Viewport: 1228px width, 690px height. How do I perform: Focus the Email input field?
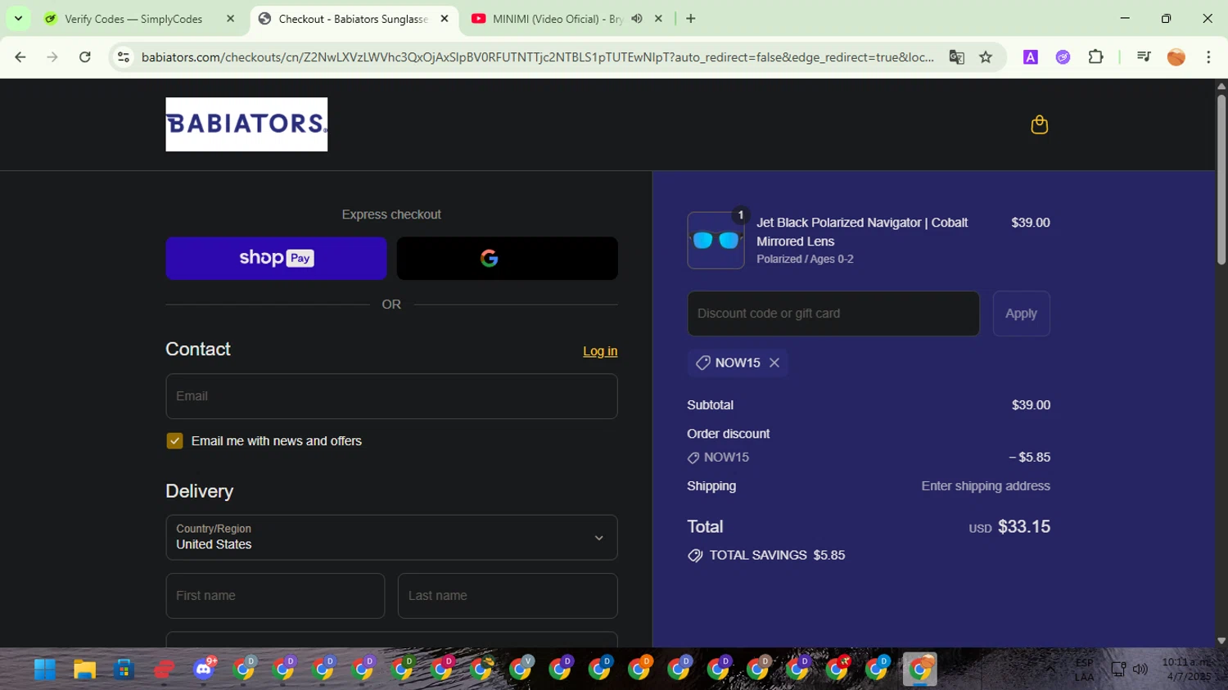coord(391,396)
